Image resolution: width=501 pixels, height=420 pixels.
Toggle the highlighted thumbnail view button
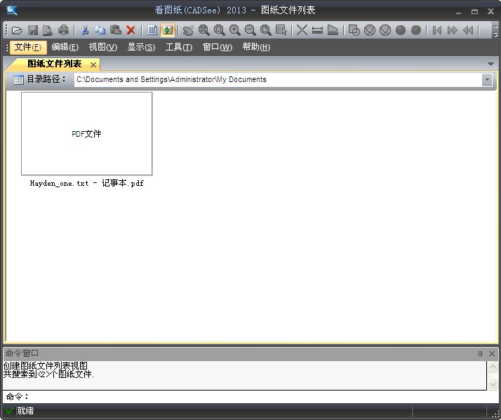click(167, 30)
